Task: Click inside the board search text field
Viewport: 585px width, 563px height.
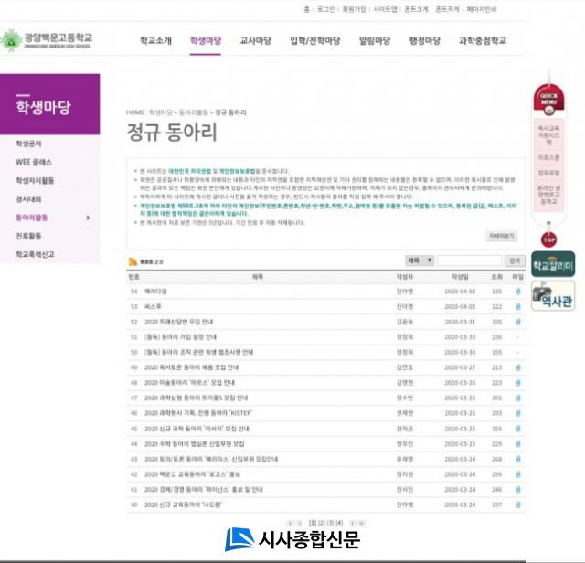Action: pyautogui.click(x=469, y=260)
